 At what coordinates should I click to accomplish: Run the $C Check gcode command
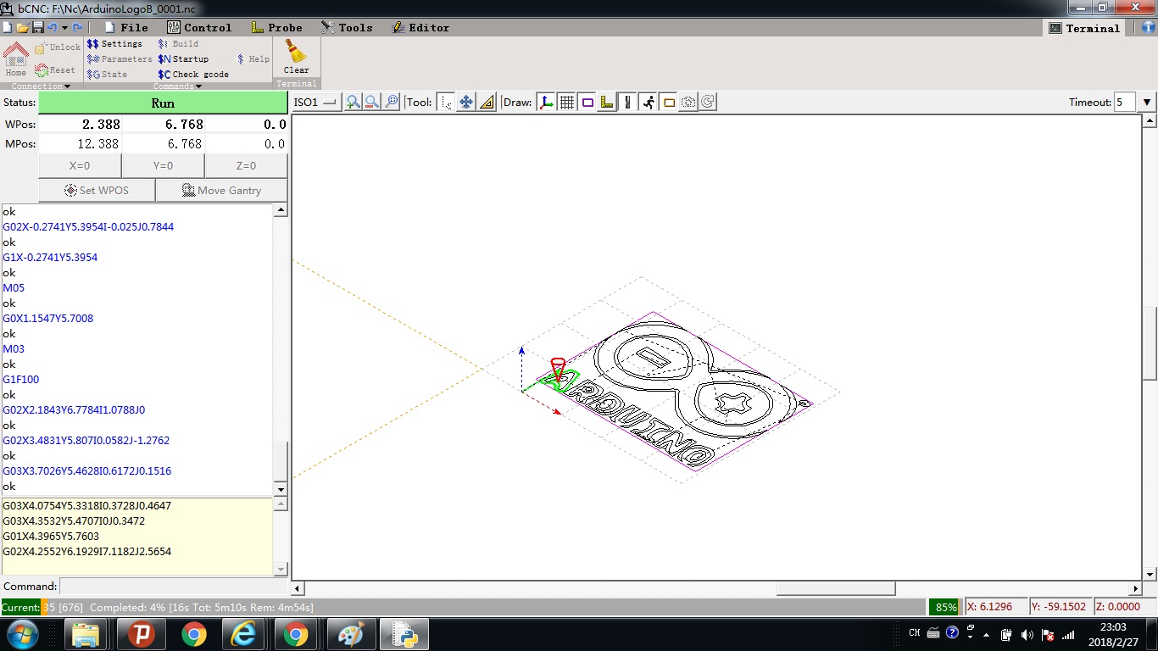(193, 75)
